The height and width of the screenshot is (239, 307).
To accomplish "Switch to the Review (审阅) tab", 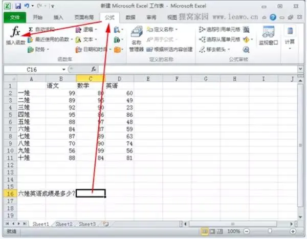I will (151, 17).
